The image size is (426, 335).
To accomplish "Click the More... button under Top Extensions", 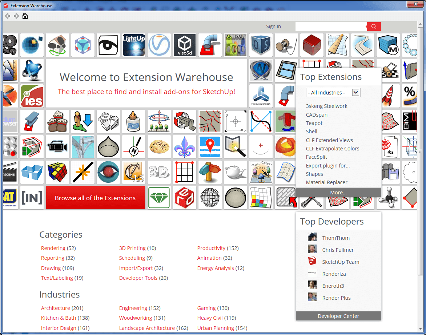I will point(338,193).
